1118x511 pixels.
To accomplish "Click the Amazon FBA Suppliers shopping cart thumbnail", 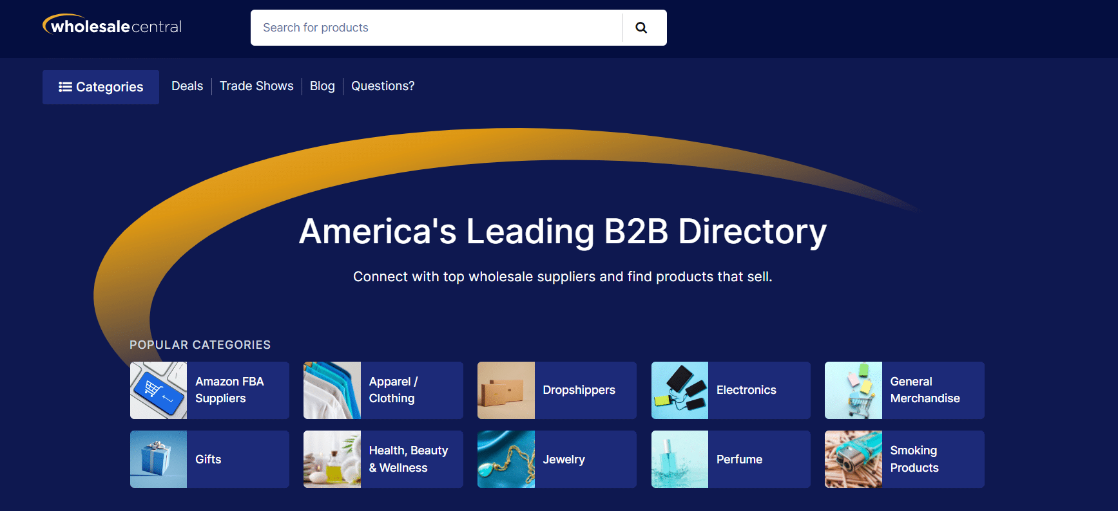I will click(x=159, y=390).
